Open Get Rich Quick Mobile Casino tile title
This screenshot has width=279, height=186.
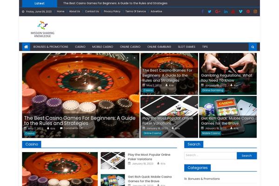(x=227, y=121)
